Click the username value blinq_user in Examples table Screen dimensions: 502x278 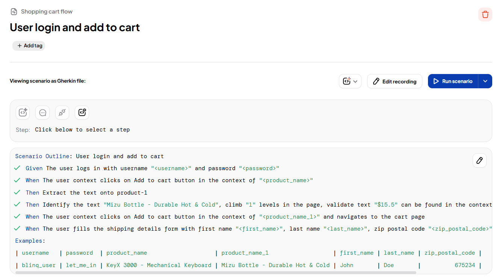(x=39, y=265)
